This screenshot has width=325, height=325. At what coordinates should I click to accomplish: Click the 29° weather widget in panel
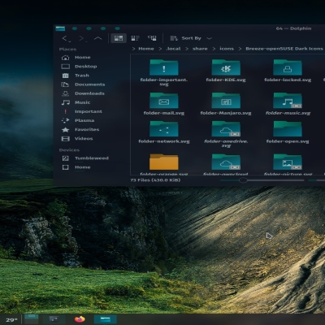(11, 320)
